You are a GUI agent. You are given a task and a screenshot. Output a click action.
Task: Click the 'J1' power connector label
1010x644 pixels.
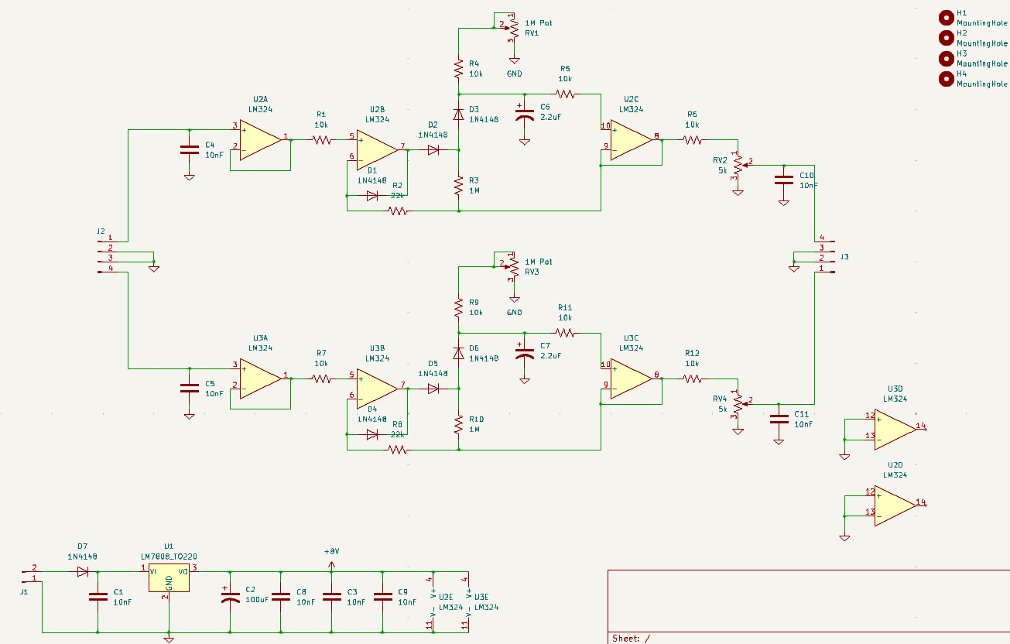[x=23, y=591]
